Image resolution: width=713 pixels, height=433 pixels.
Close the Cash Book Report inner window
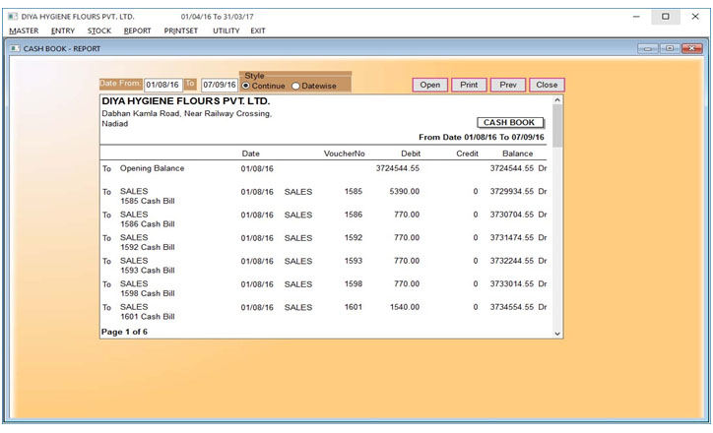pyautogui.click(x=691, y=47)
